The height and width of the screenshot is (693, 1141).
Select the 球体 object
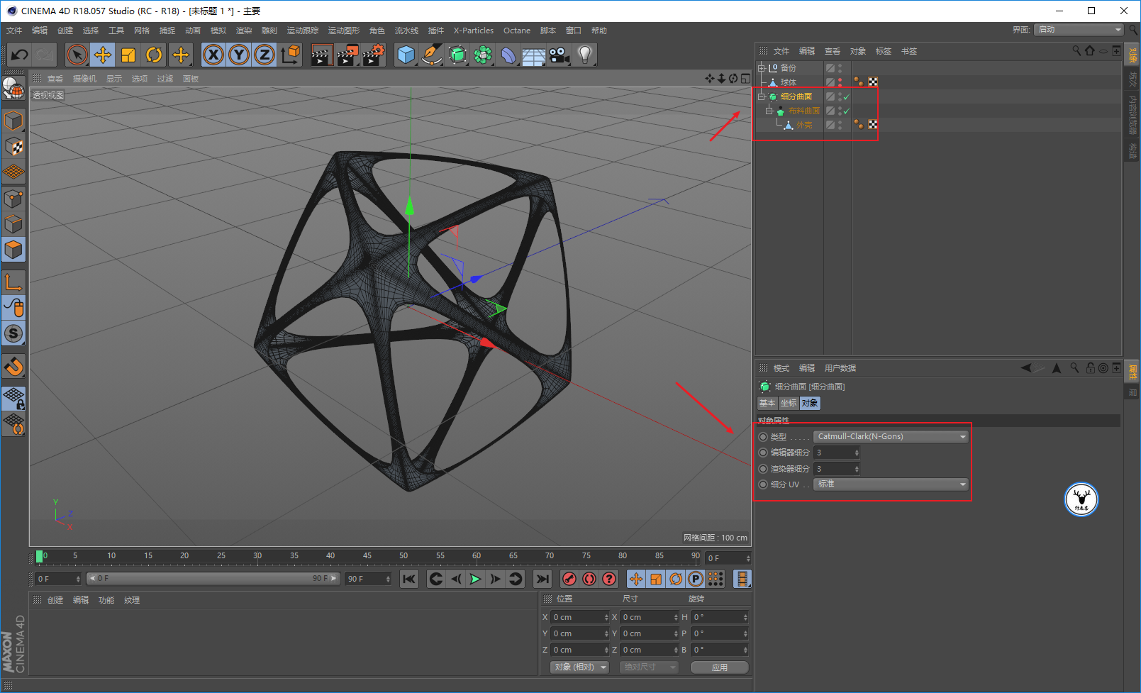788,82
